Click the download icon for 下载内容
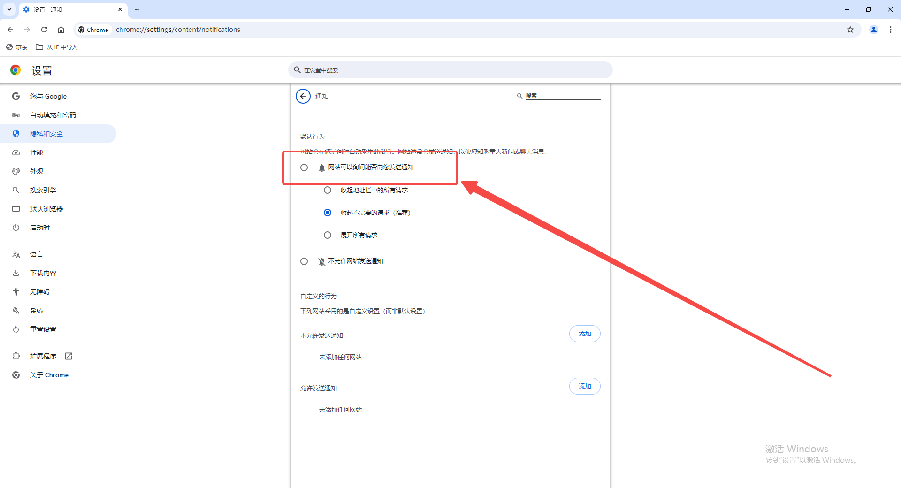The width and height of the screenshot is (901, 488). pos(16,273)
